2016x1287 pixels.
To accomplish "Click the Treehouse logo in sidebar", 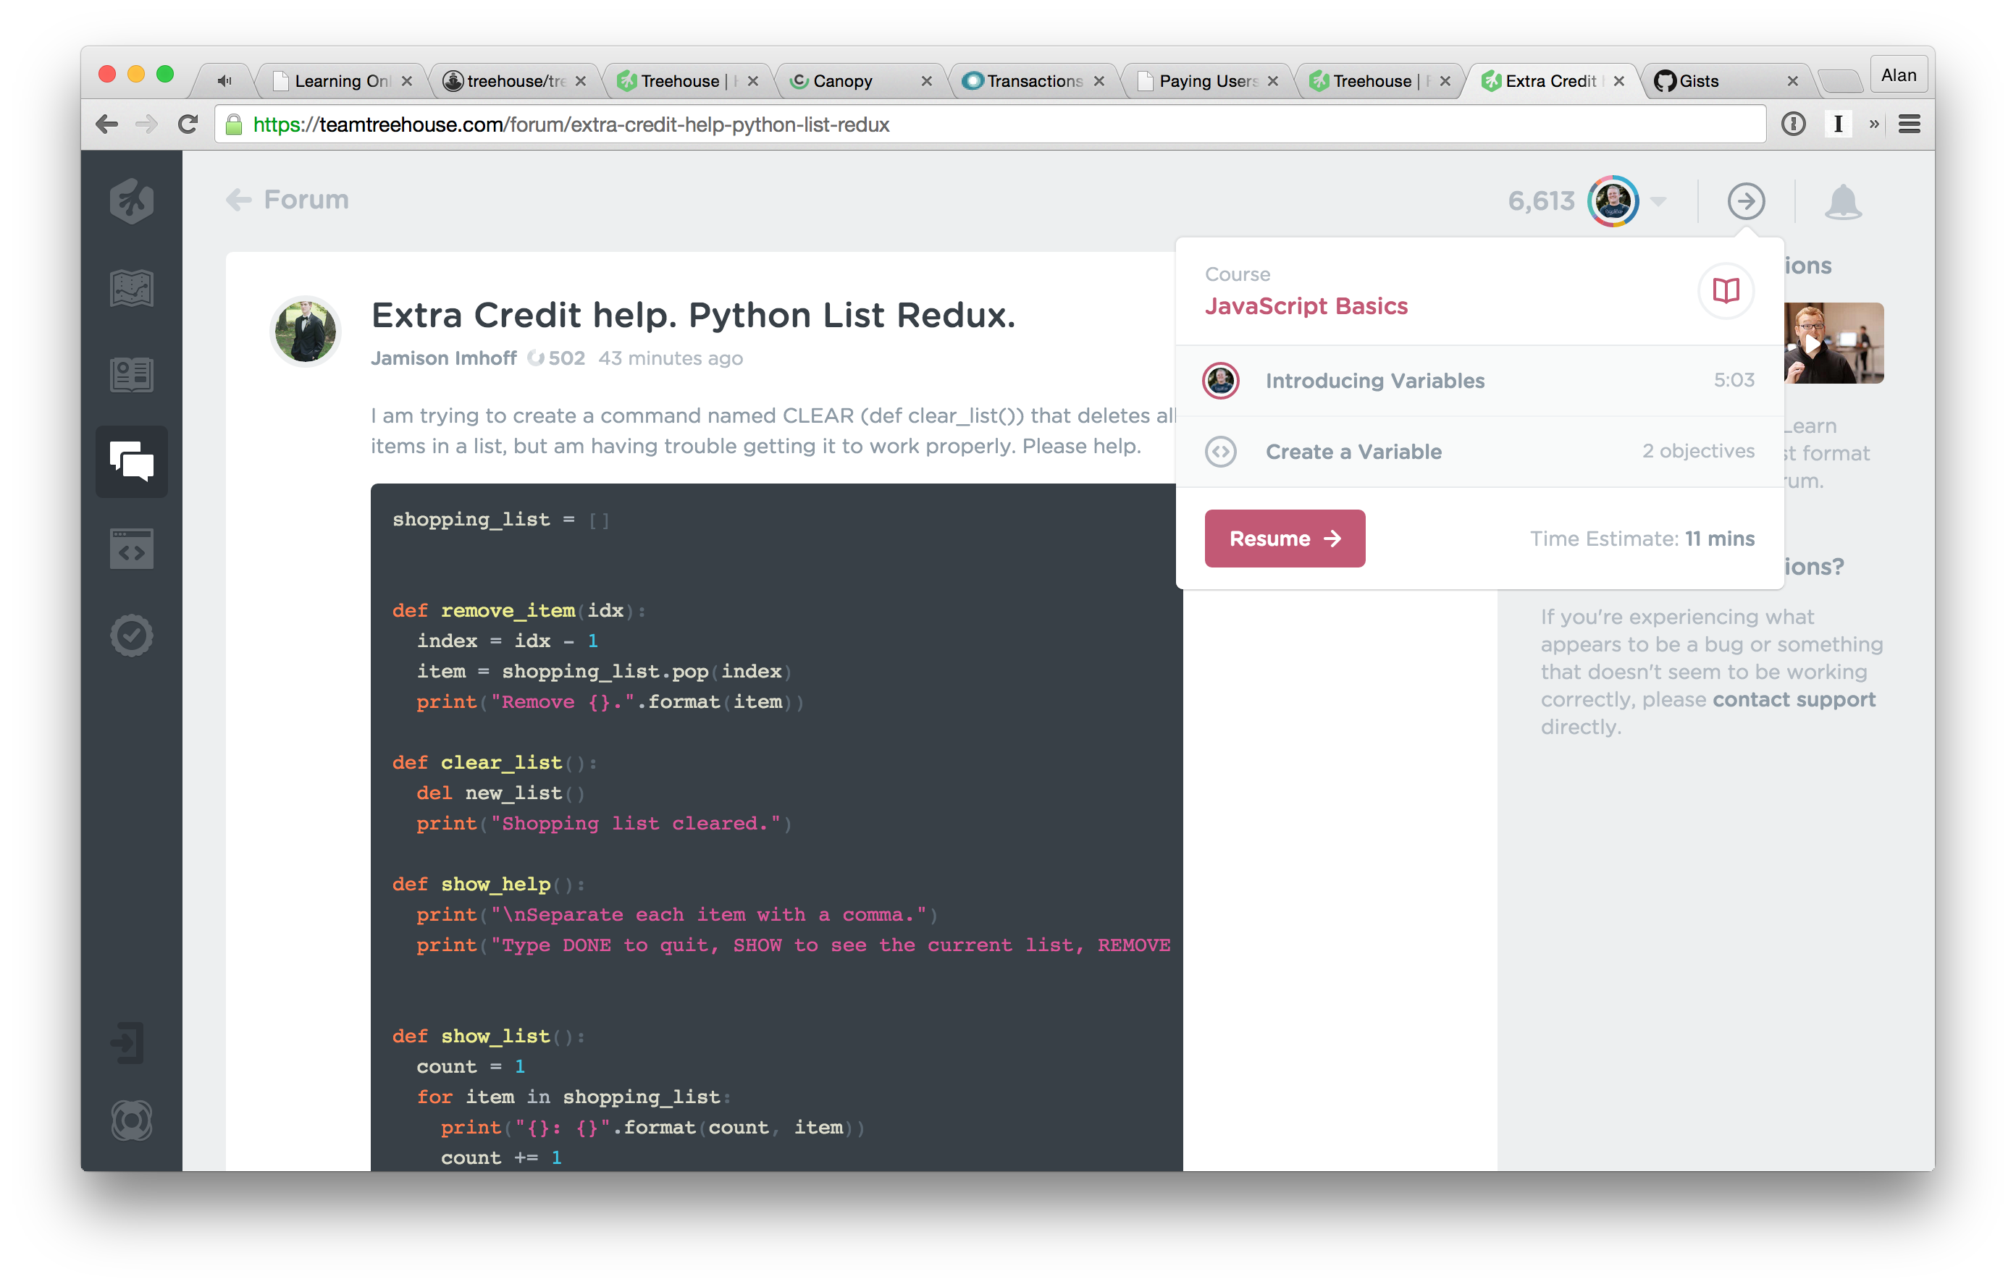I will 132,202.
